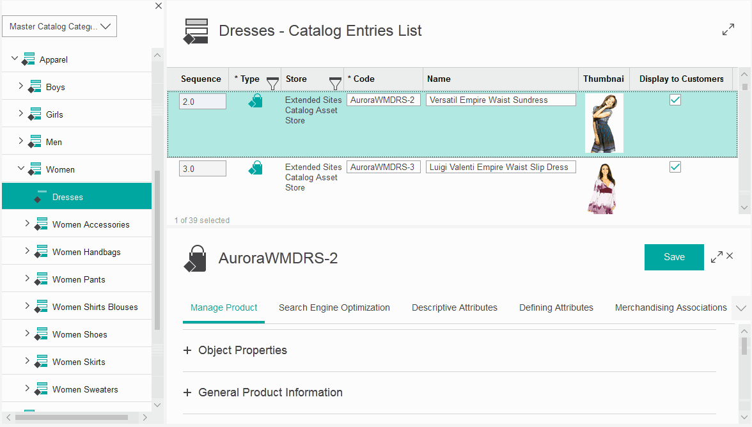Select the product bag icon in AuroraWMDRS-2 row

[x=256, y=100]
